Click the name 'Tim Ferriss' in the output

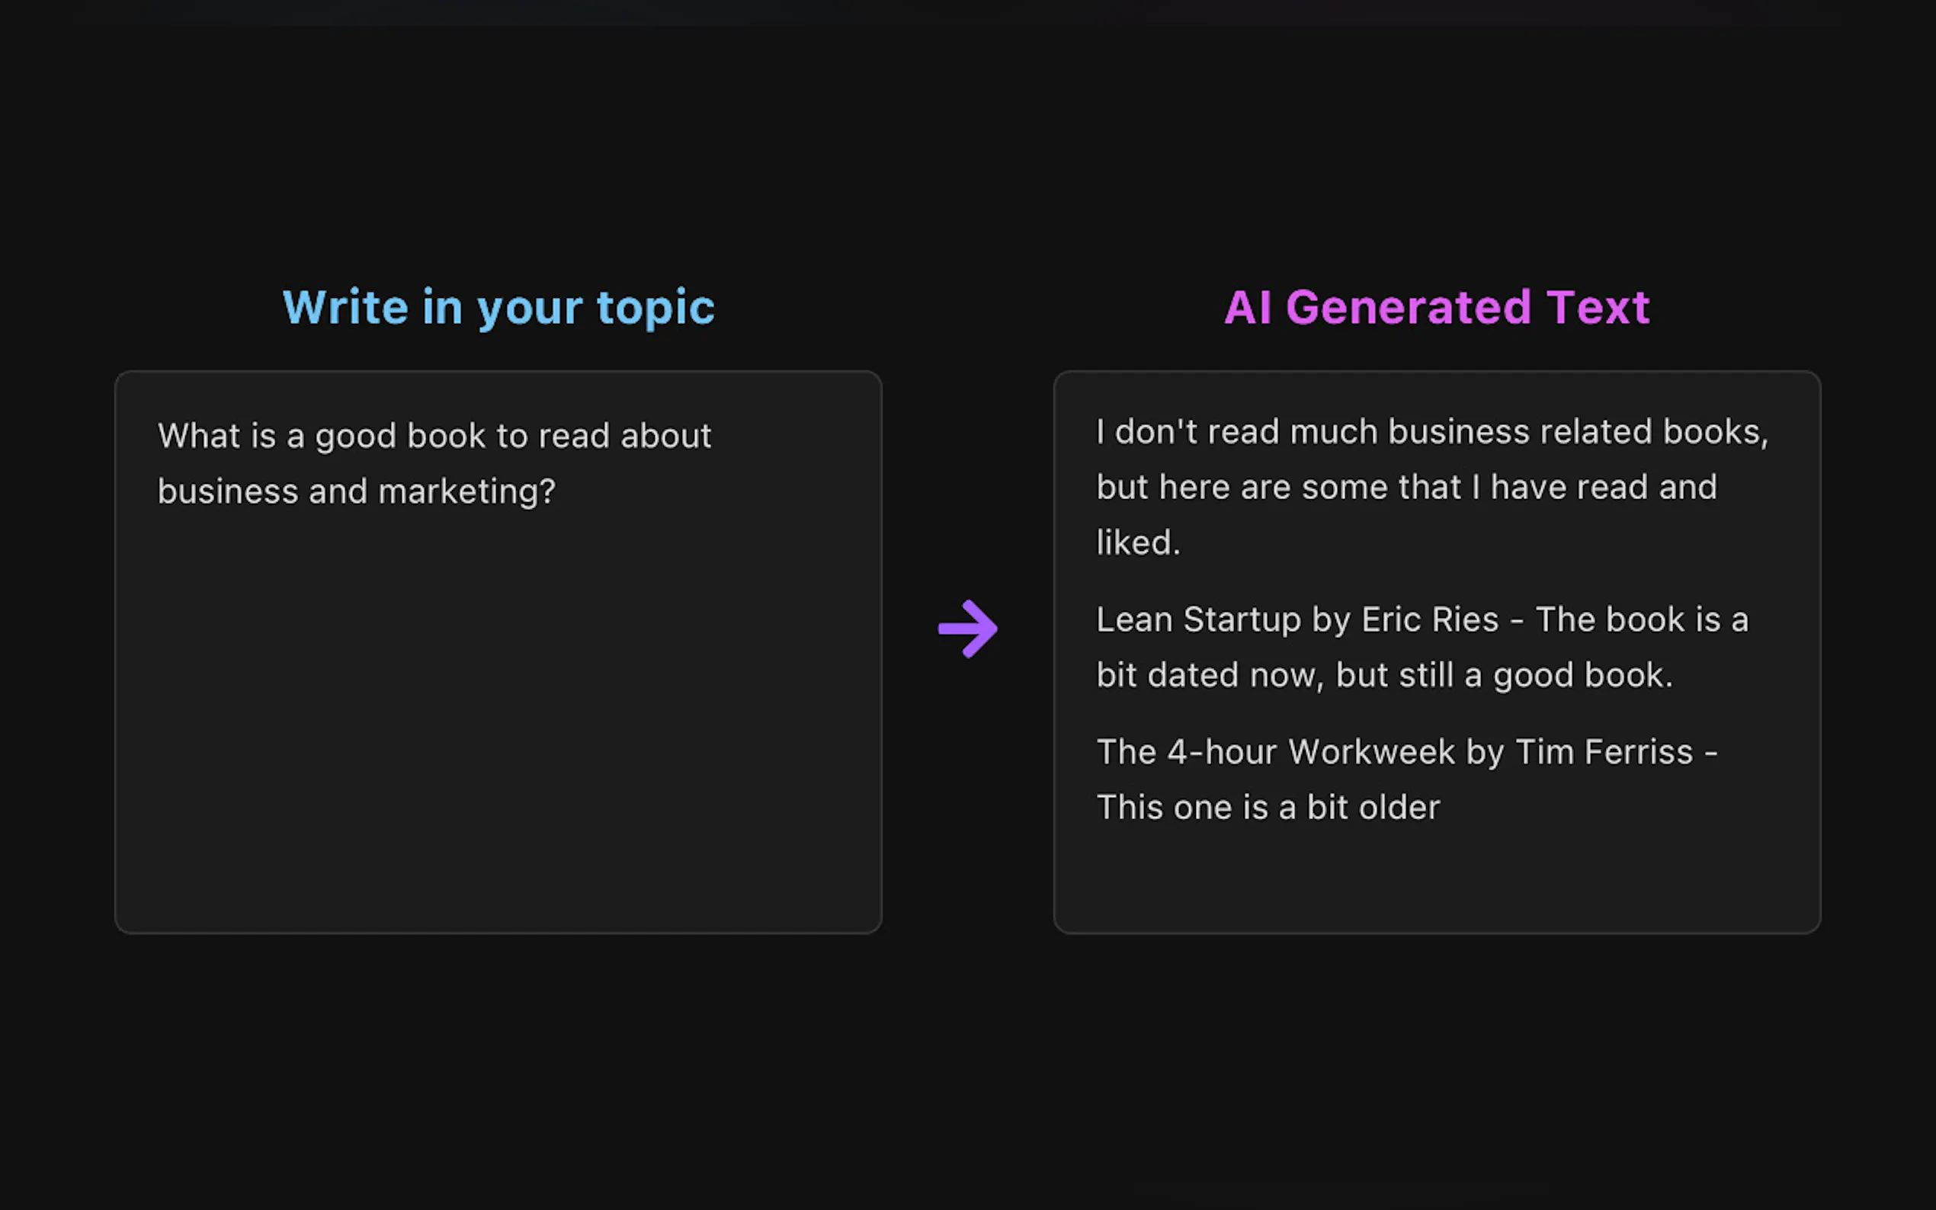point(1604,752)
